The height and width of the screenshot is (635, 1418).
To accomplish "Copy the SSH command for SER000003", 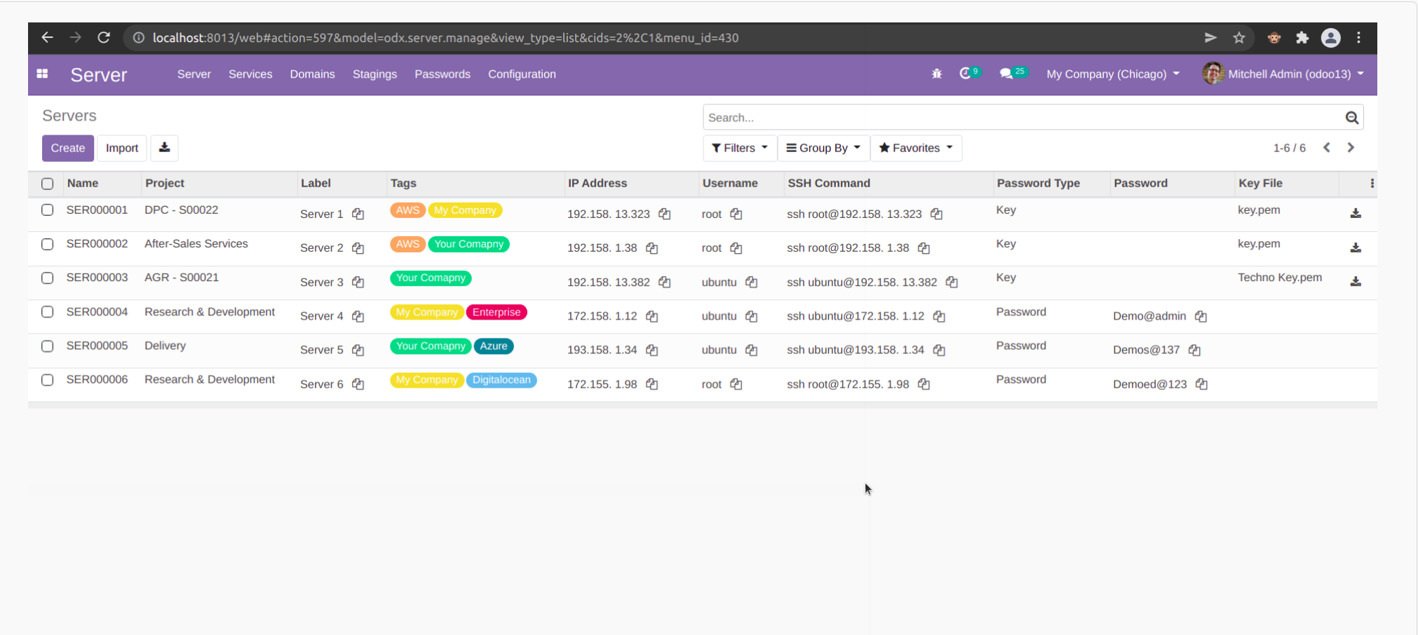I will pyautogui.click(x=952, y=282).
